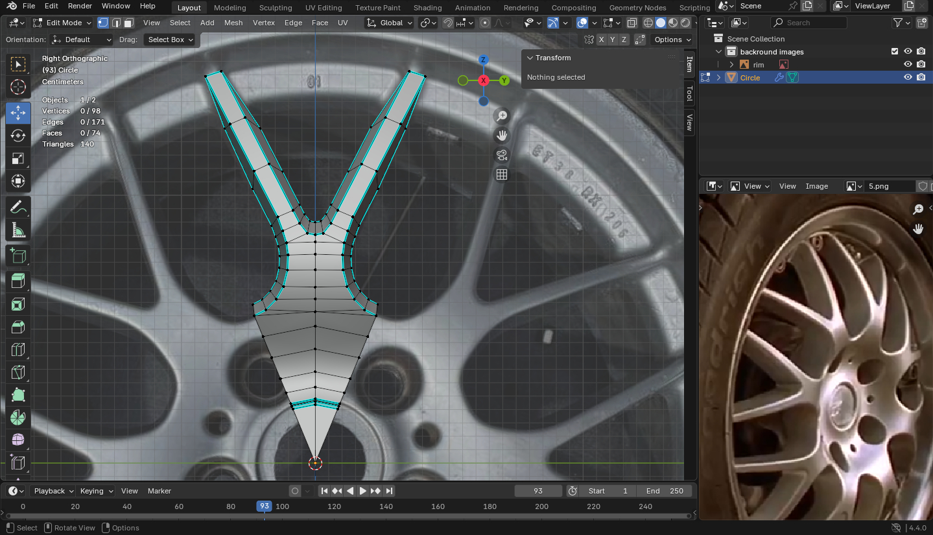Viewport: 933px width, 535px height.
Task: Select the Loop Cut tool
Action: click(18, 350)
